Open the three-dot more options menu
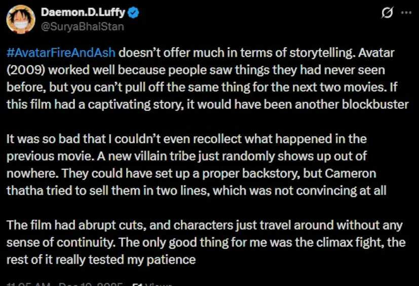Viewport: 419px width, 286px height. 406,14
